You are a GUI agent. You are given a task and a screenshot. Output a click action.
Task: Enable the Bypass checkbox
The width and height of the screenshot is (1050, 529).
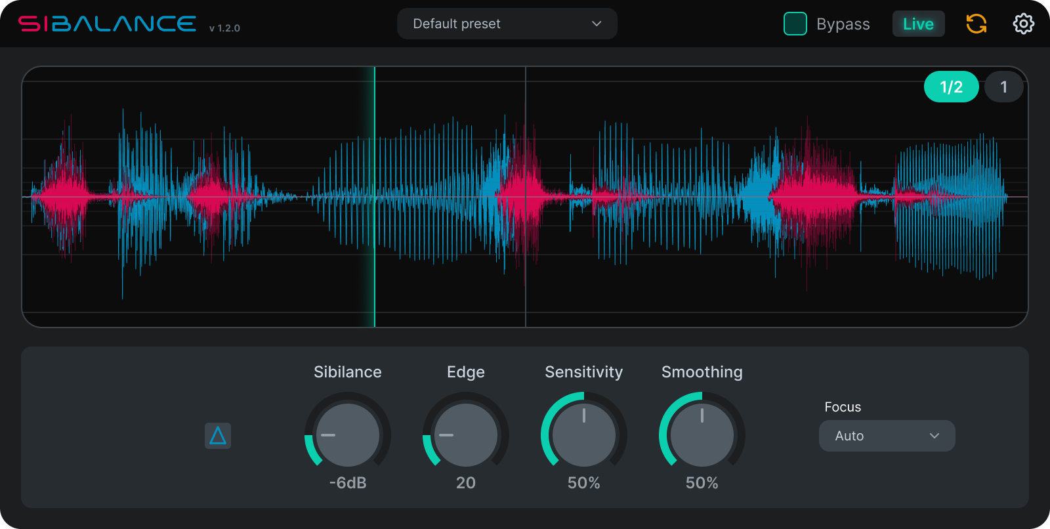click(x=795, y=24)
